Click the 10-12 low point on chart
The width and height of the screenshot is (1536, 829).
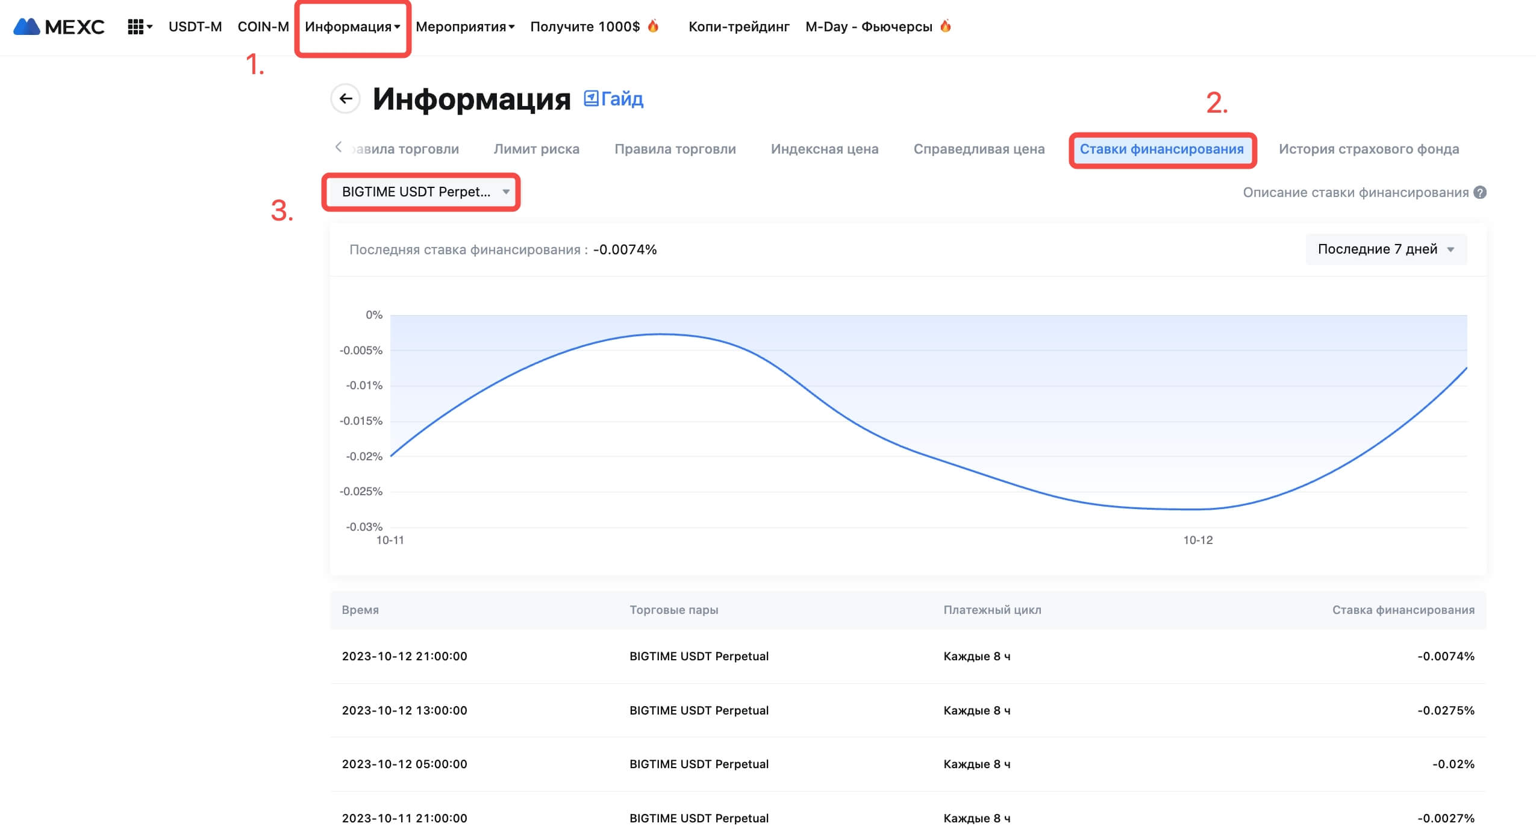pos(1197,509)
